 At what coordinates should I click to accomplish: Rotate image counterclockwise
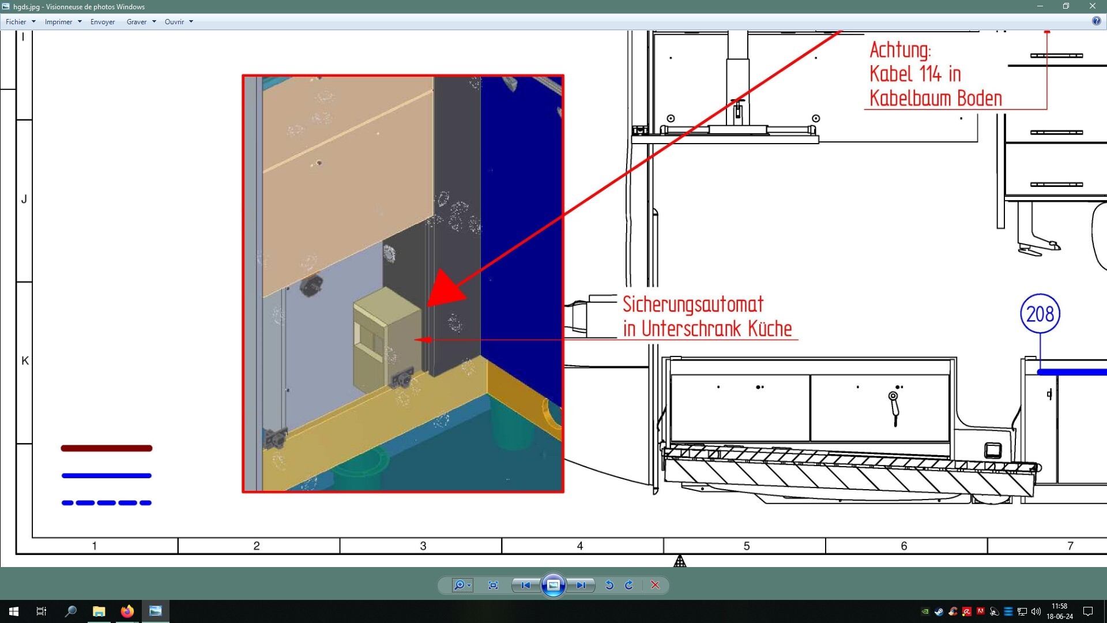[x=609, y=585]
